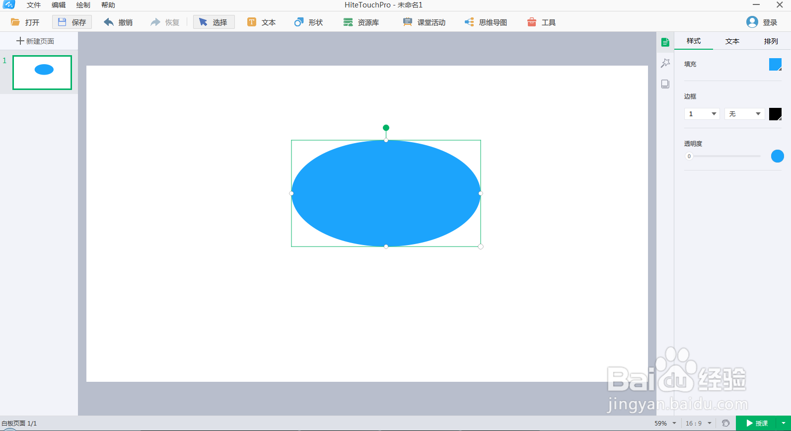The image size is (791, 431).
Task: Minimize the HiteTouchPro window
Action: point(756,5)
